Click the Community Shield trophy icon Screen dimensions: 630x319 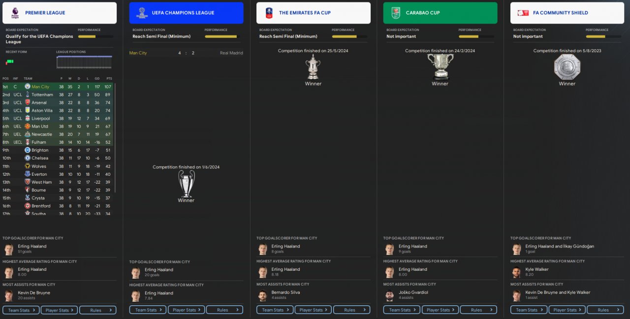click(x=567, y=67)
